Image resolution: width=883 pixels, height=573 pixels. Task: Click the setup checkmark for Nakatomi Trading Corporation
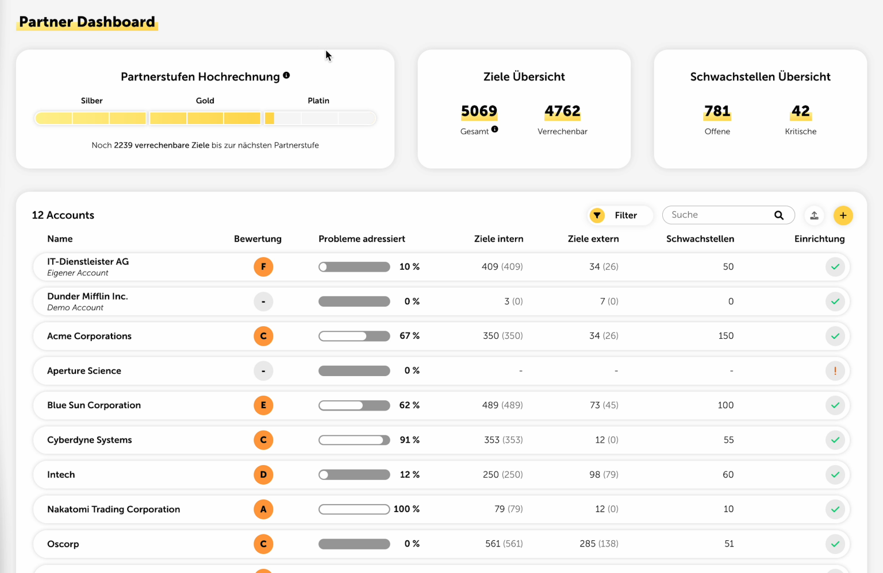[x=835, y=509]
